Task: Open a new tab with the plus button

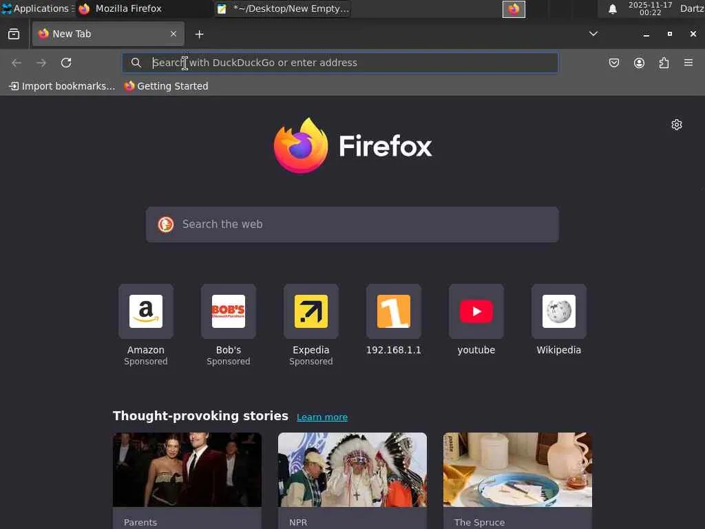Action: point(199,34)
